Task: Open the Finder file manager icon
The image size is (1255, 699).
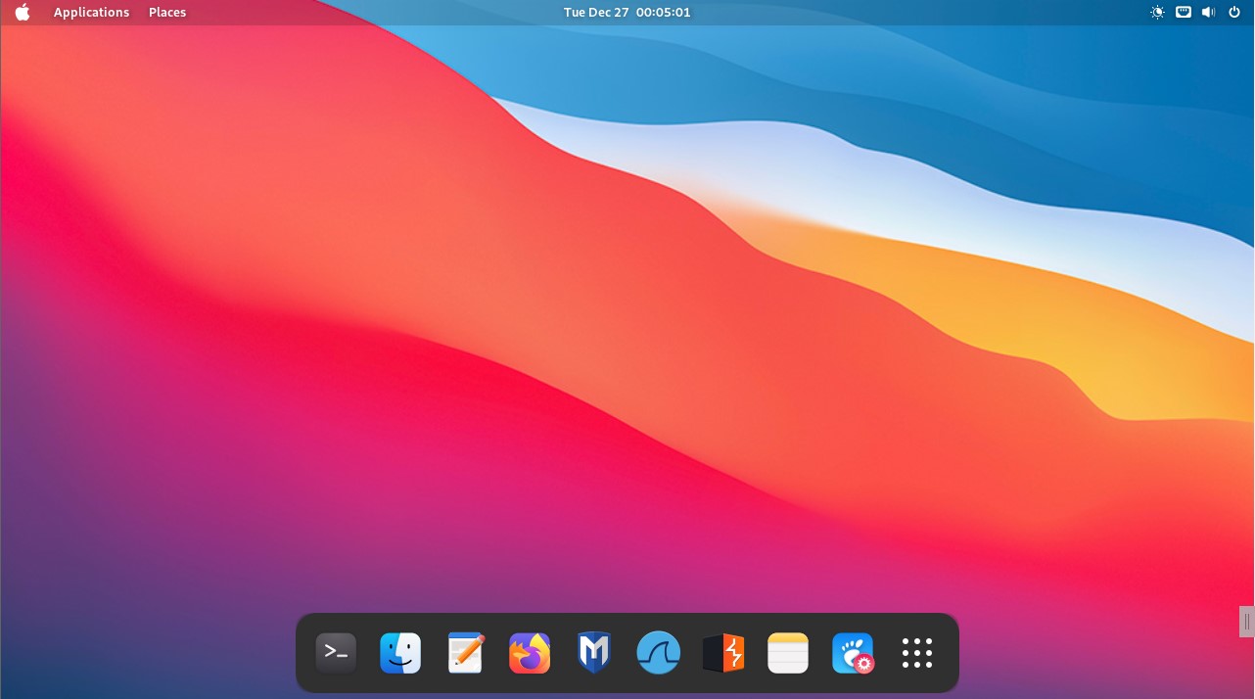Action: click(400, 653)
